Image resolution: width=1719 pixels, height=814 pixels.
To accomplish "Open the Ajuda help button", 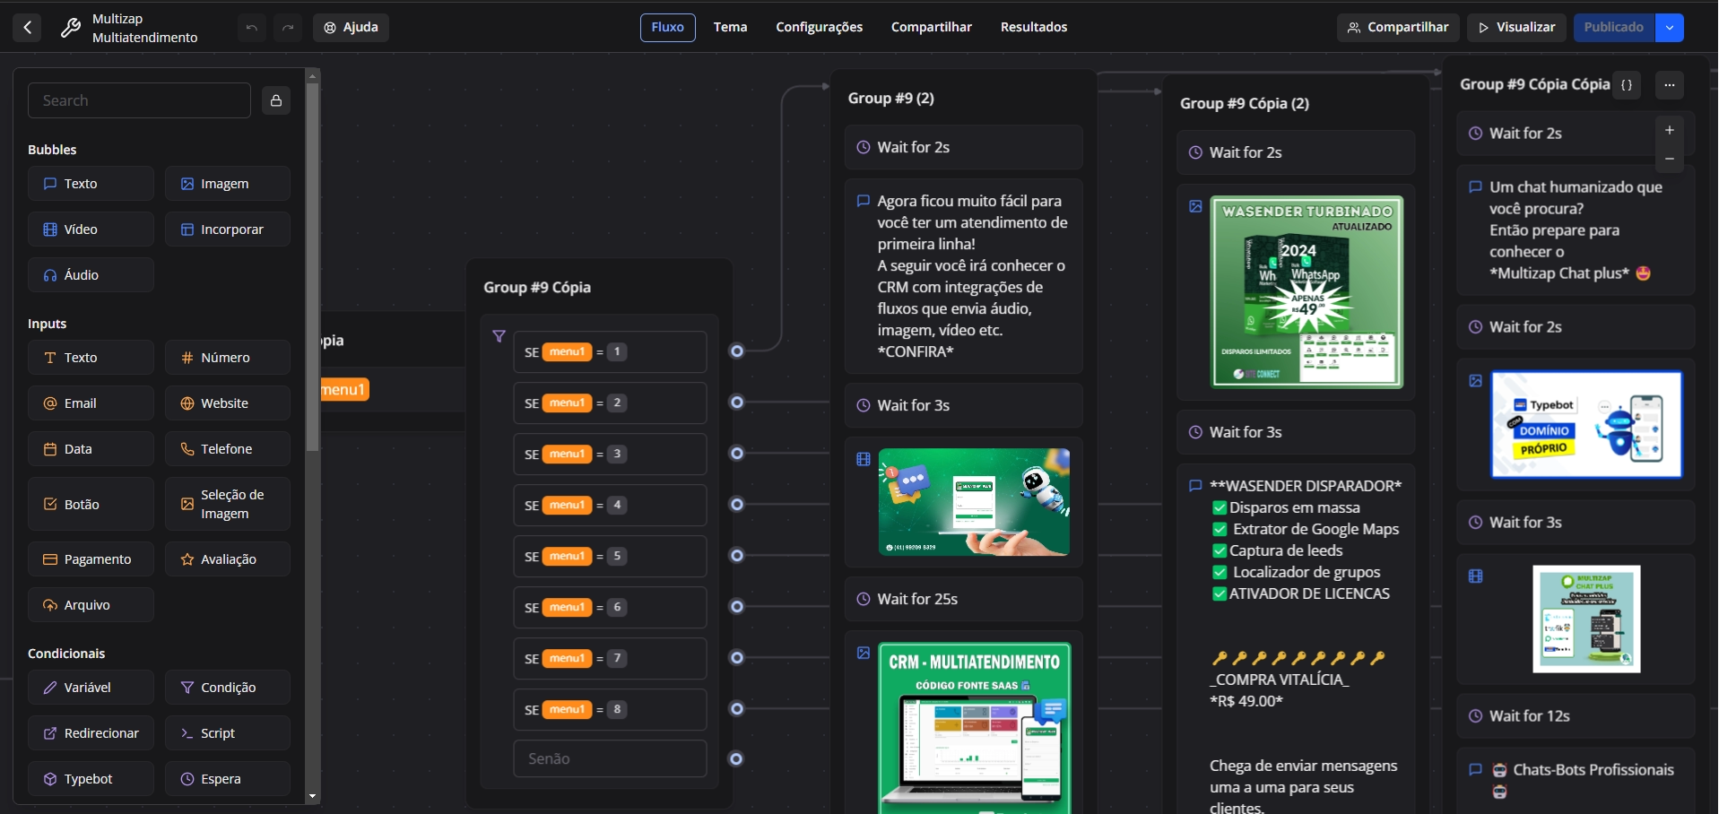I will (x=351, y=28).
